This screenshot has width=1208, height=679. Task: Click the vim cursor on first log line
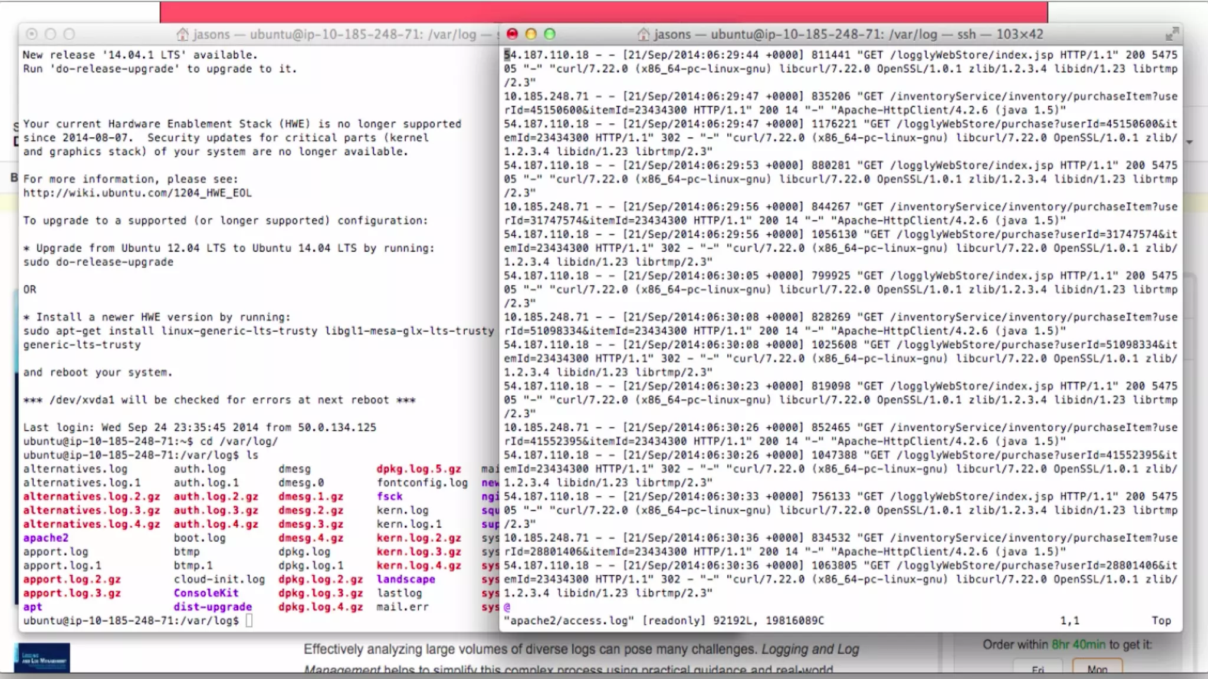(507, 55)
